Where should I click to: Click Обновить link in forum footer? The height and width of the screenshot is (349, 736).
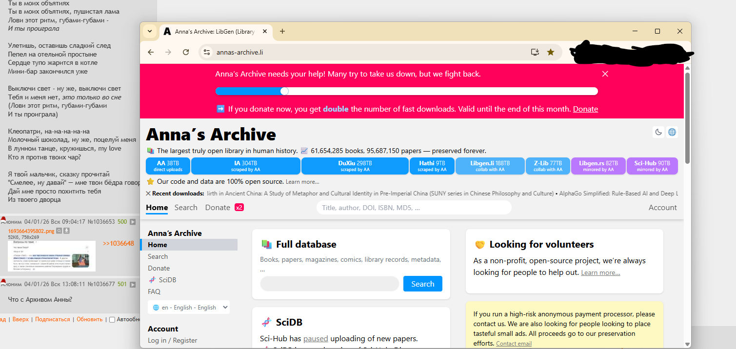[90, 319]
